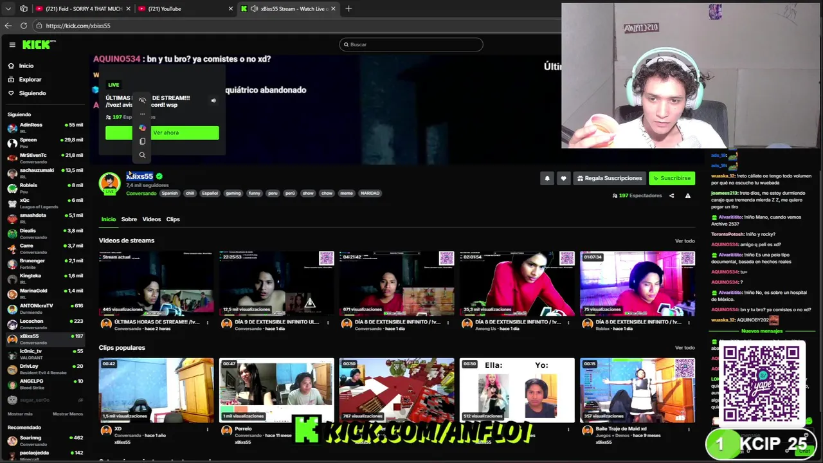
Task: Open xQc channel in following list
Action: (45, 203)
